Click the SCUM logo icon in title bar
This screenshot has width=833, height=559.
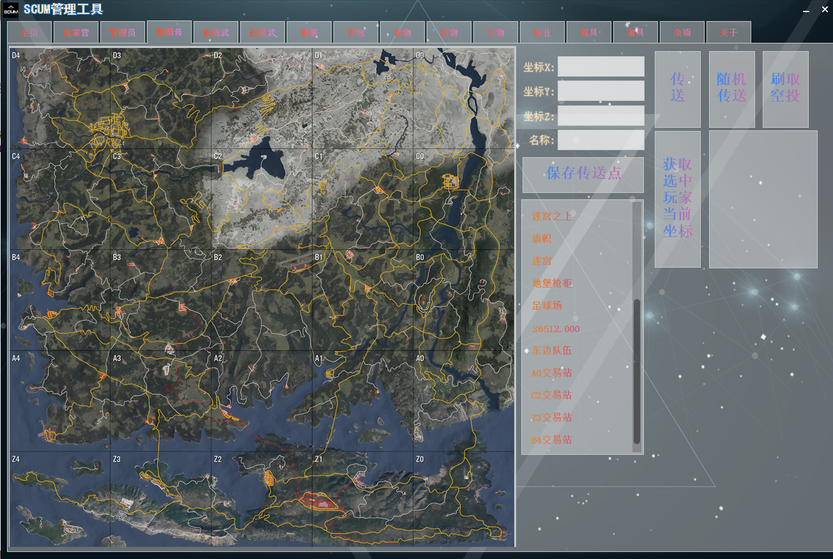point(11,10)
